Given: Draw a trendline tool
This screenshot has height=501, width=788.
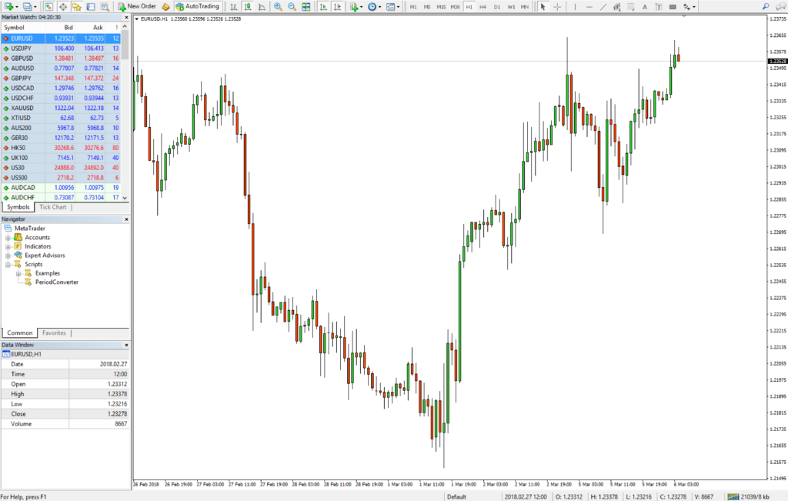Looking at the screenshot, I should tap(603, 6).
